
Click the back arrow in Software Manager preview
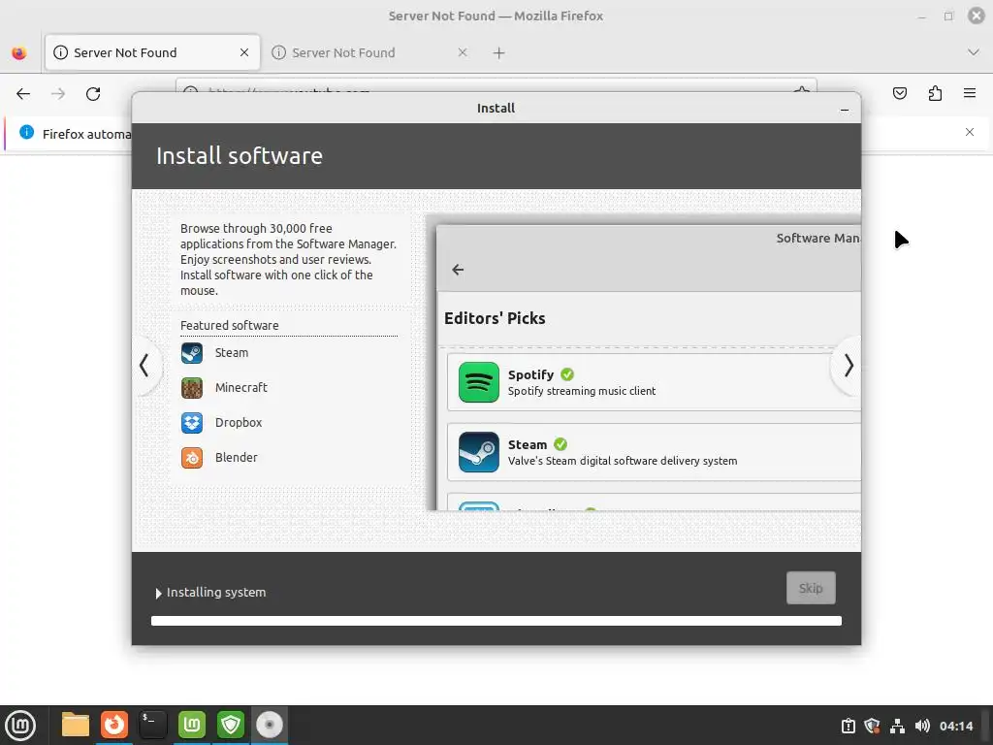click(458, 270)
